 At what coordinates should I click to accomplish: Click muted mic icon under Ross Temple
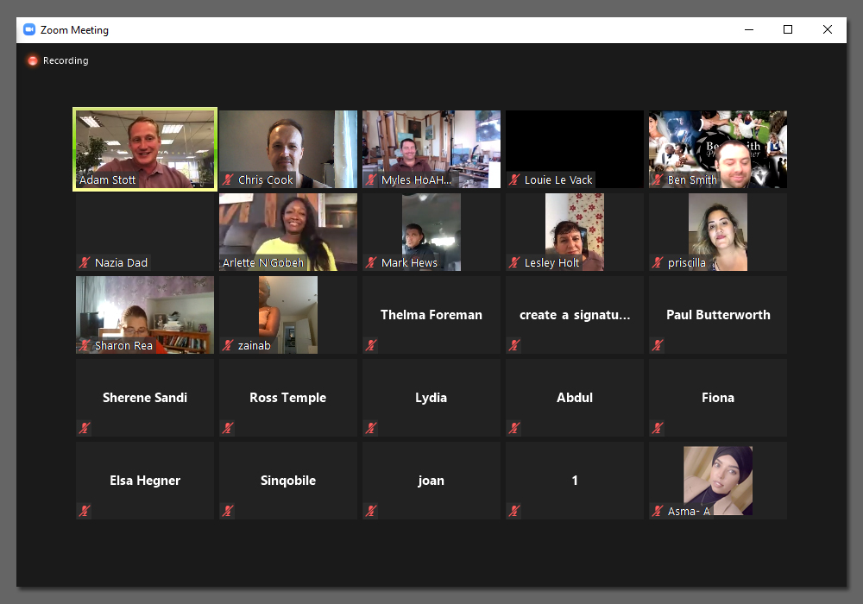[228, 428]
